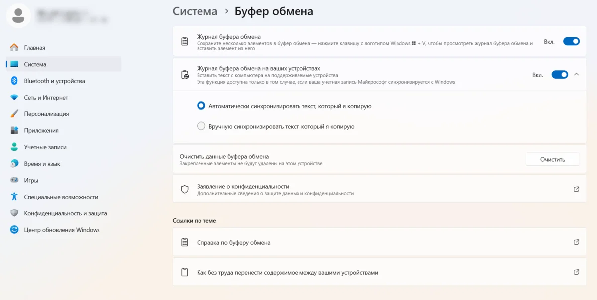
Task: Click the Специальные возможности accessibility icon
Action: [14, 197]
